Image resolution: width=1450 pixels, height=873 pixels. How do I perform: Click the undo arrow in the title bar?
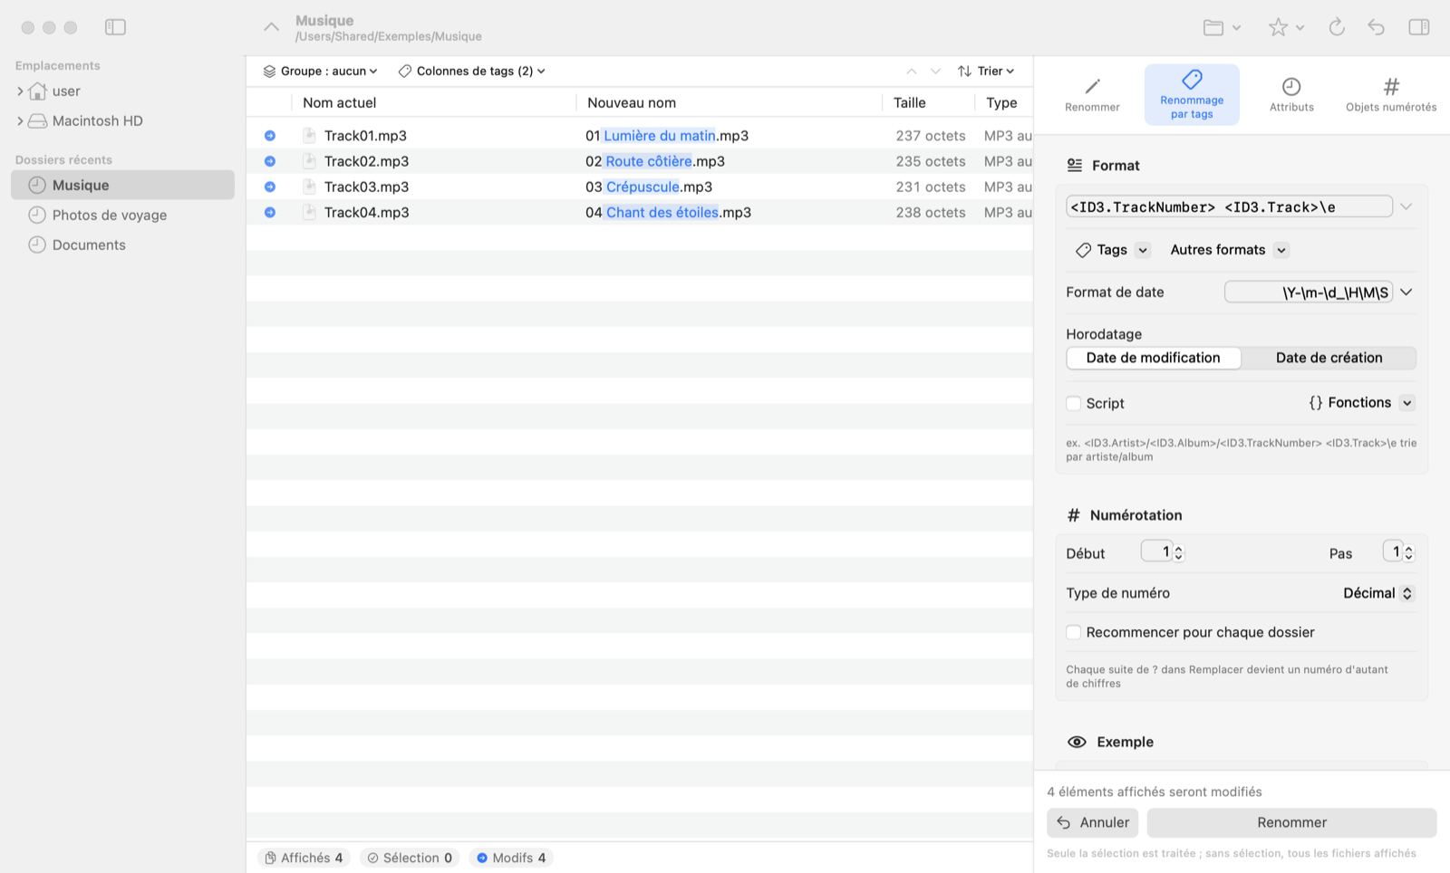[x=1377, y=27]
